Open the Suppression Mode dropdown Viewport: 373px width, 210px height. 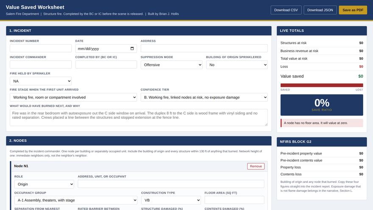click(x=172, y=65)
